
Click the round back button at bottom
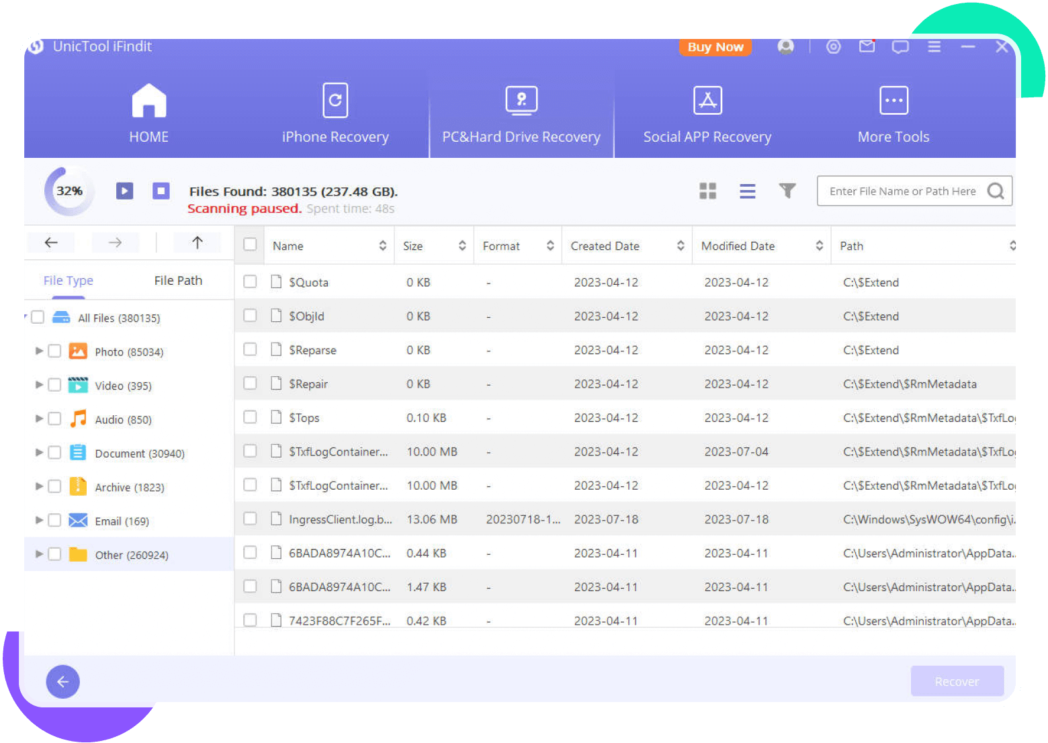click(x=62, y=682)
